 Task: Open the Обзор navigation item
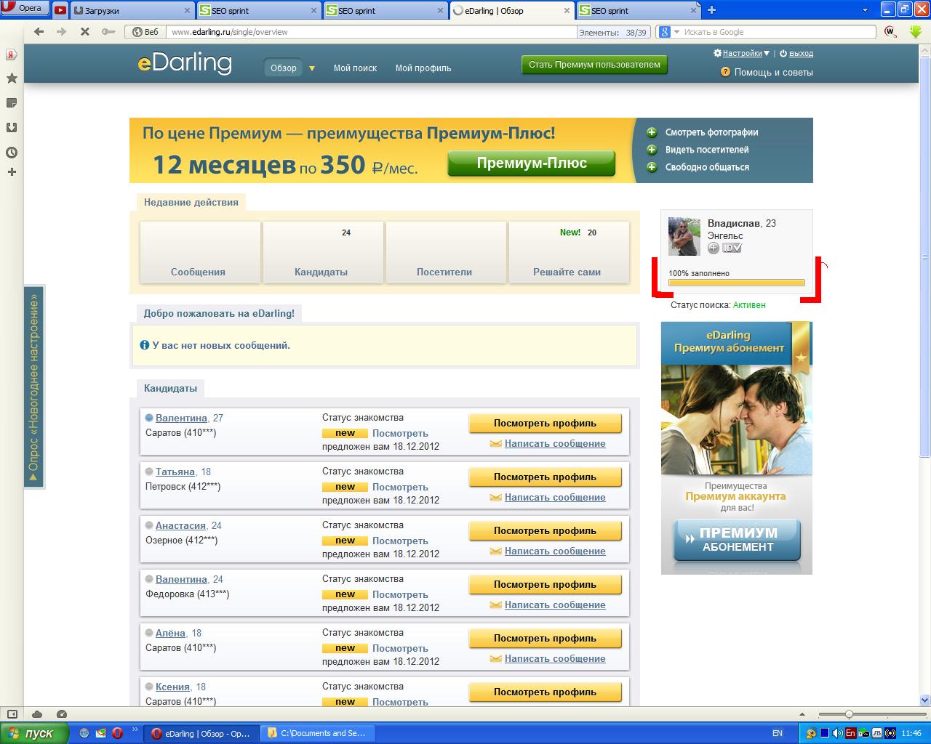[x=284, y=68]
